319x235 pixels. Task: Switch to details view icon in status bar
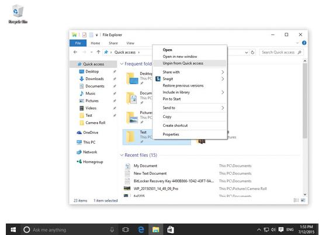pyautogui.click(x=296, y=200)
